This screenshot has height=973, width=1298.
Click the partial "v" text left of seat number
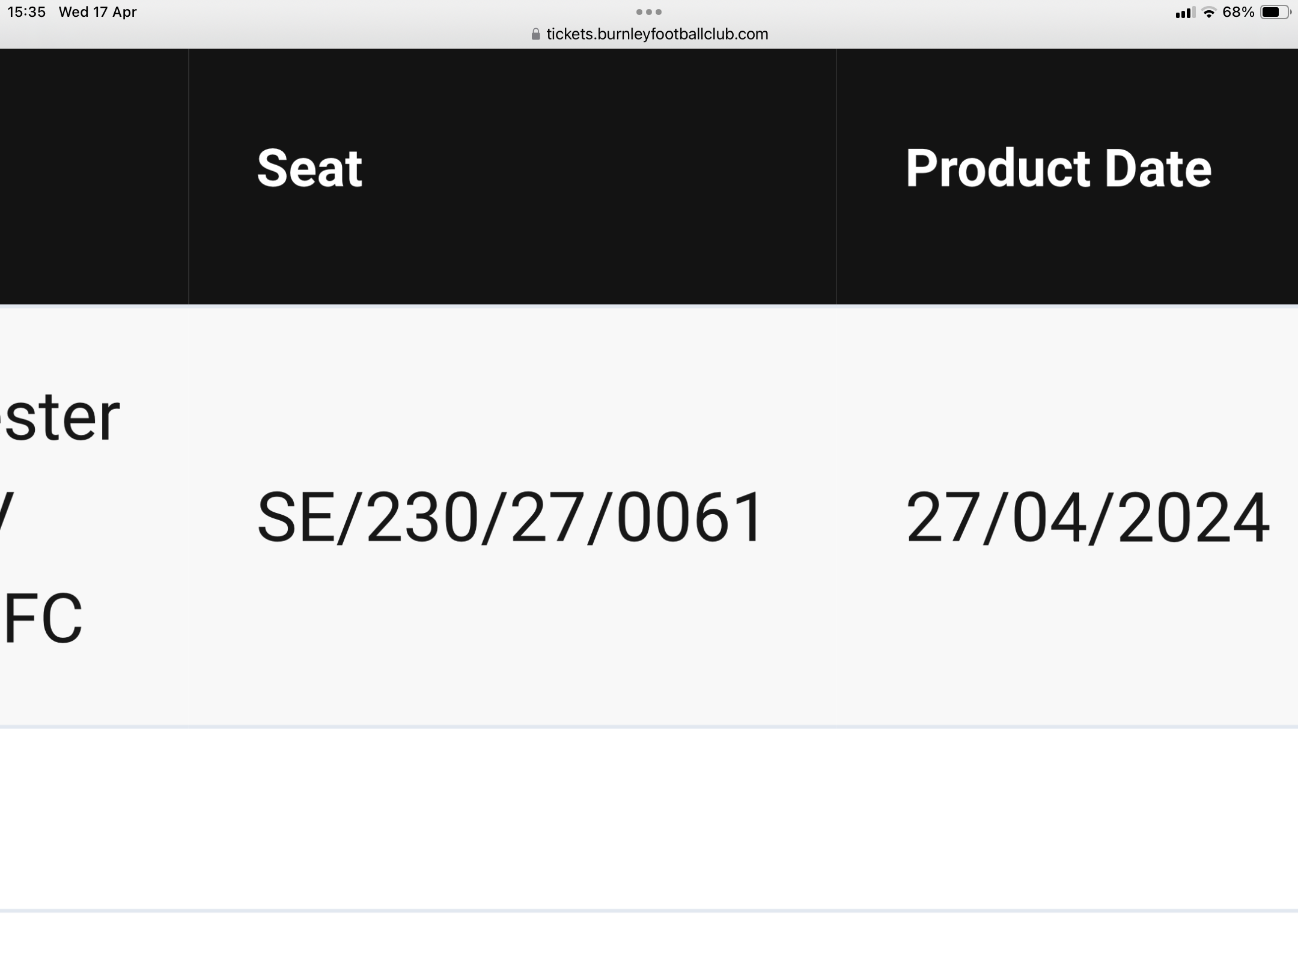click(x=6, y=517)
